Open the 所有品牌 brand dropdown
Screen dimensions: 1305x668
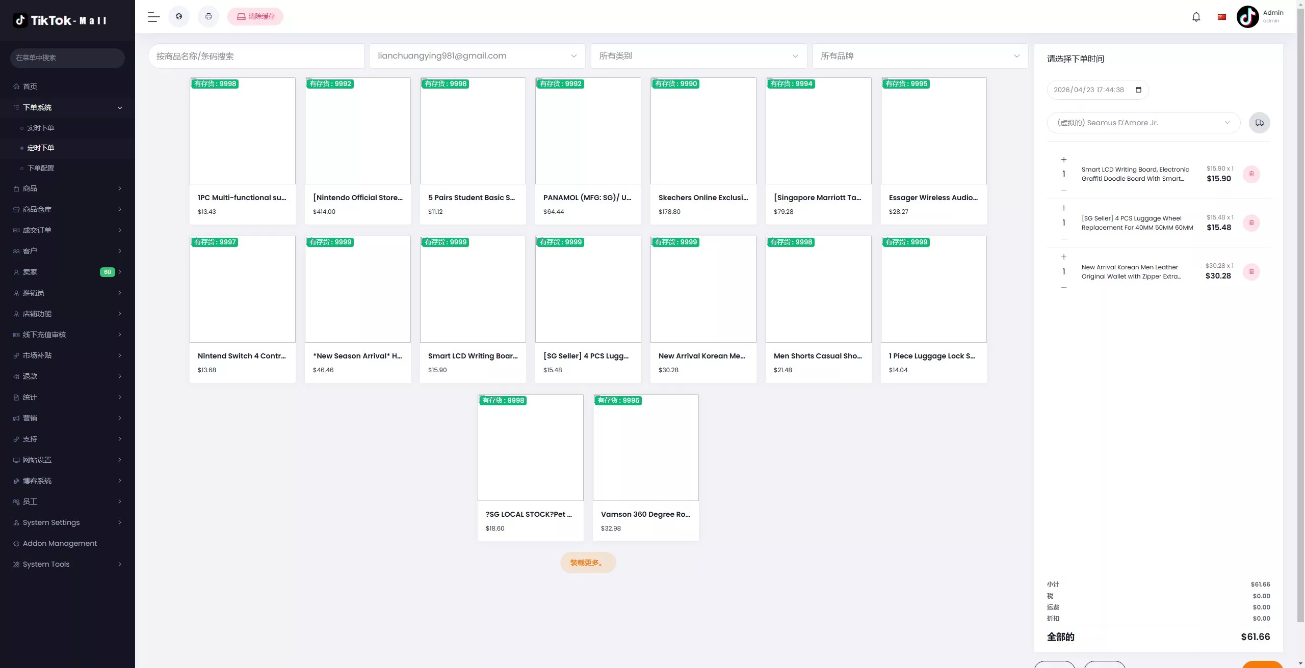[x=920, y=56]
